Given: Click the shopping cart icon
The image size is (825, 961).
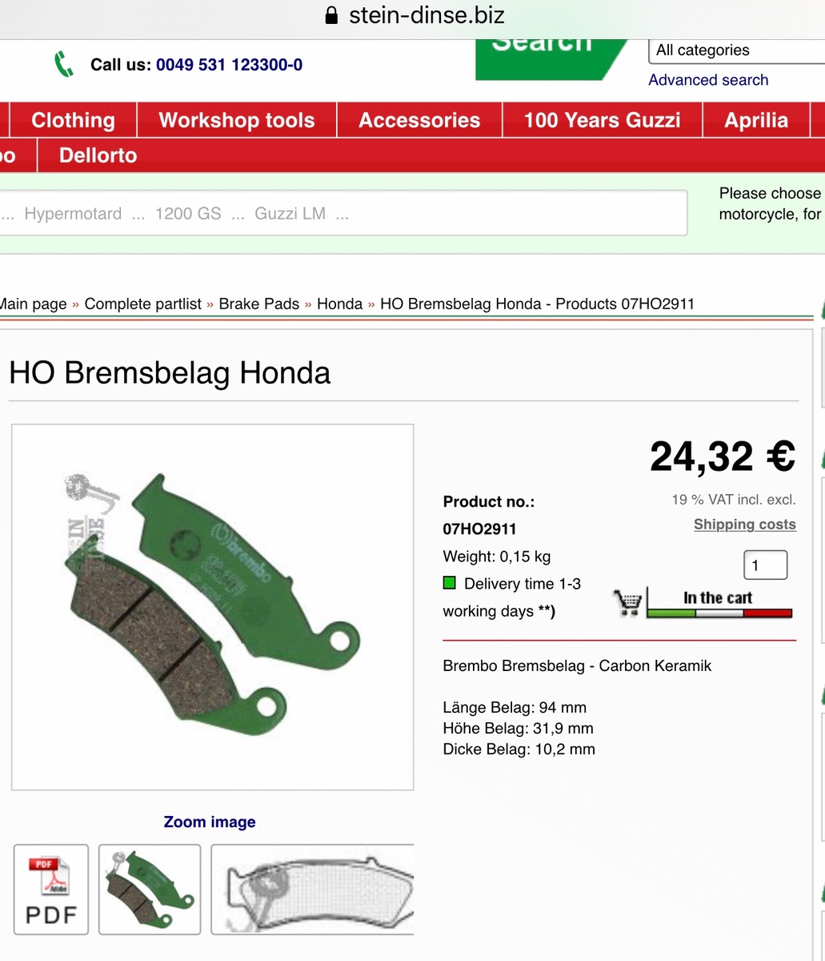Looking at the screenshot, I should point(627,602).
